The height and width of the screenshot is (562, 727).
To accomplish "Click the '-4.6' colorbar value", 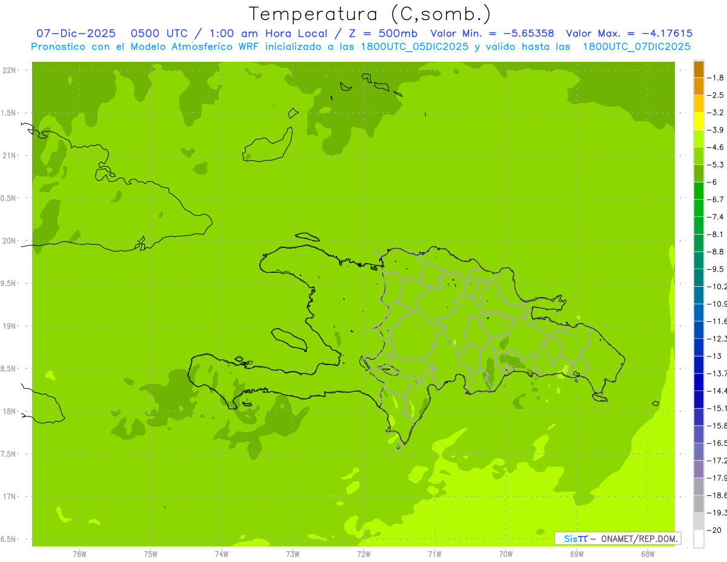I will click(717, 147).
